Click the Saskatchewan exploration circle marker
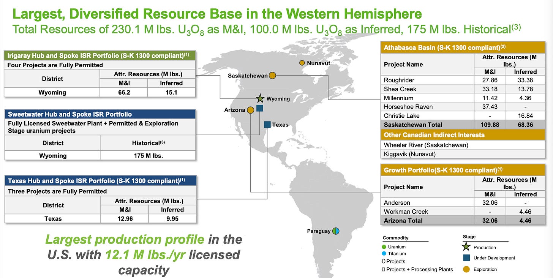Image resolution: width=553 pixels, height=278 pixels. pyautogui.click(x=272, y=76)
